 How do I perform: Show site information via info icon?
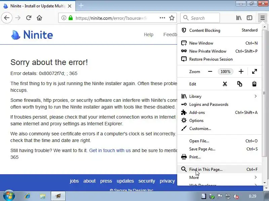(x=64, y=18)
